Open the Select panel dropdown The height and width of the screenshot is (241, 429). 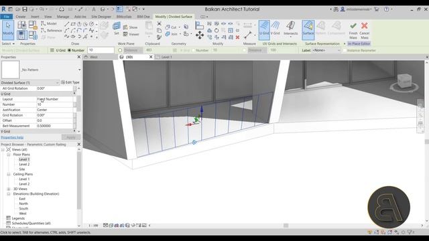(8, 44)
